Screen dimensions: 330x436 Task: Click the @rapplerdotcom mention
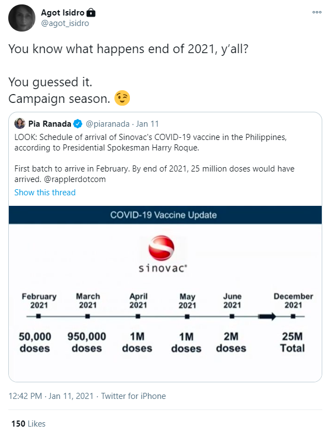75,179
